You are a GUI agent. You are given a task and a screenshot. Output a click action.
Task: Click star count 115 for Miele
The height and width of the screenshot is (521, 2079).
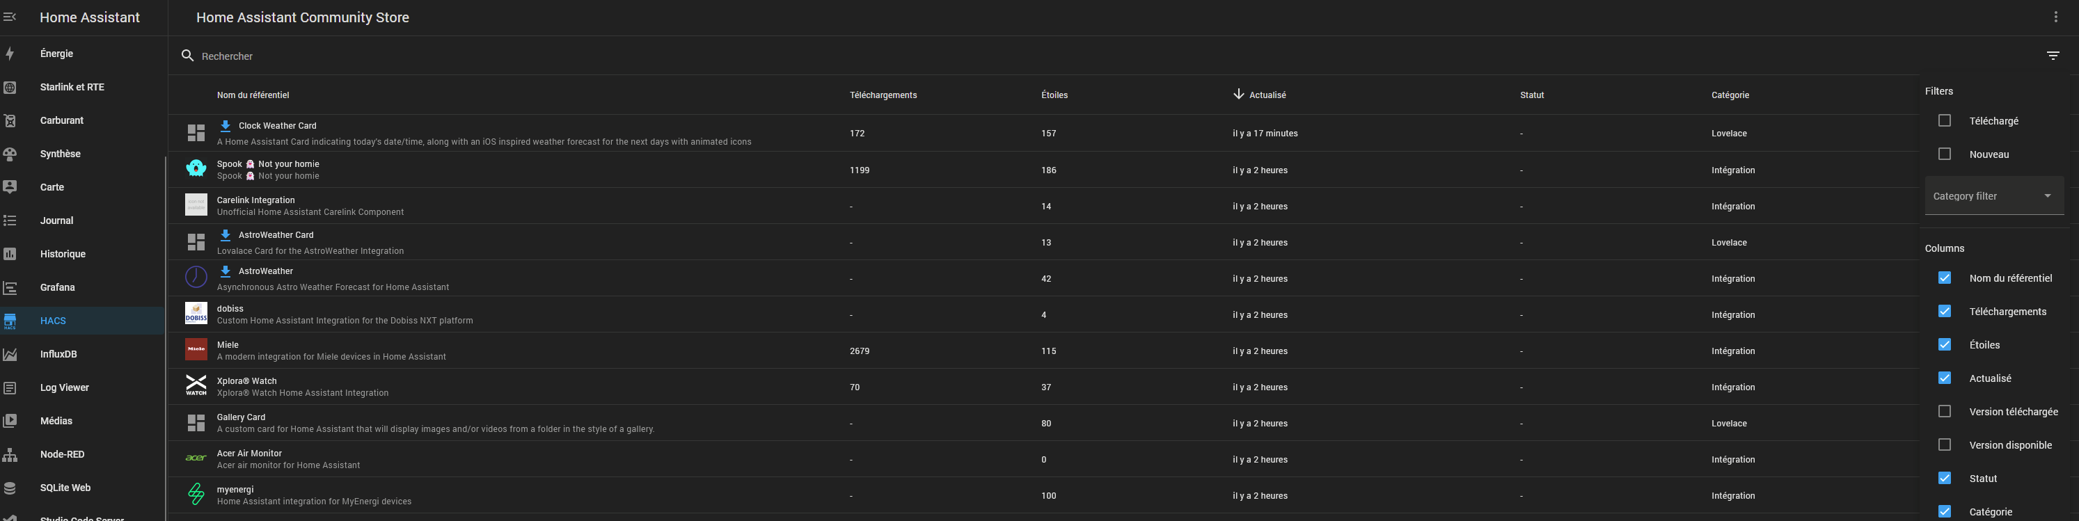pos(1048,351)
